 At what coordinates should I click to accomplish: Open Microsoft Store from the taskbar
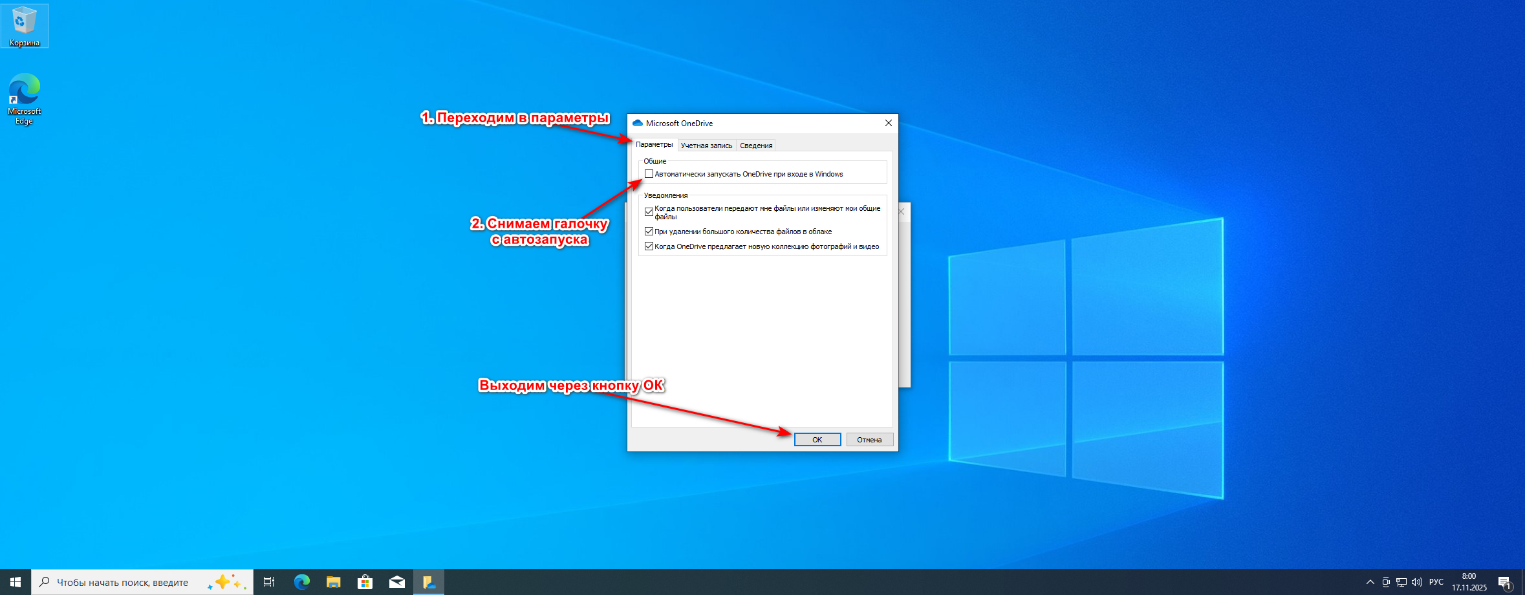[365, 582]
